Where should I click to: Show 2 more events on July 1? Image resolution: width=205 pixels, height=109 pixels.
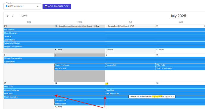click(x=109, y=50)
